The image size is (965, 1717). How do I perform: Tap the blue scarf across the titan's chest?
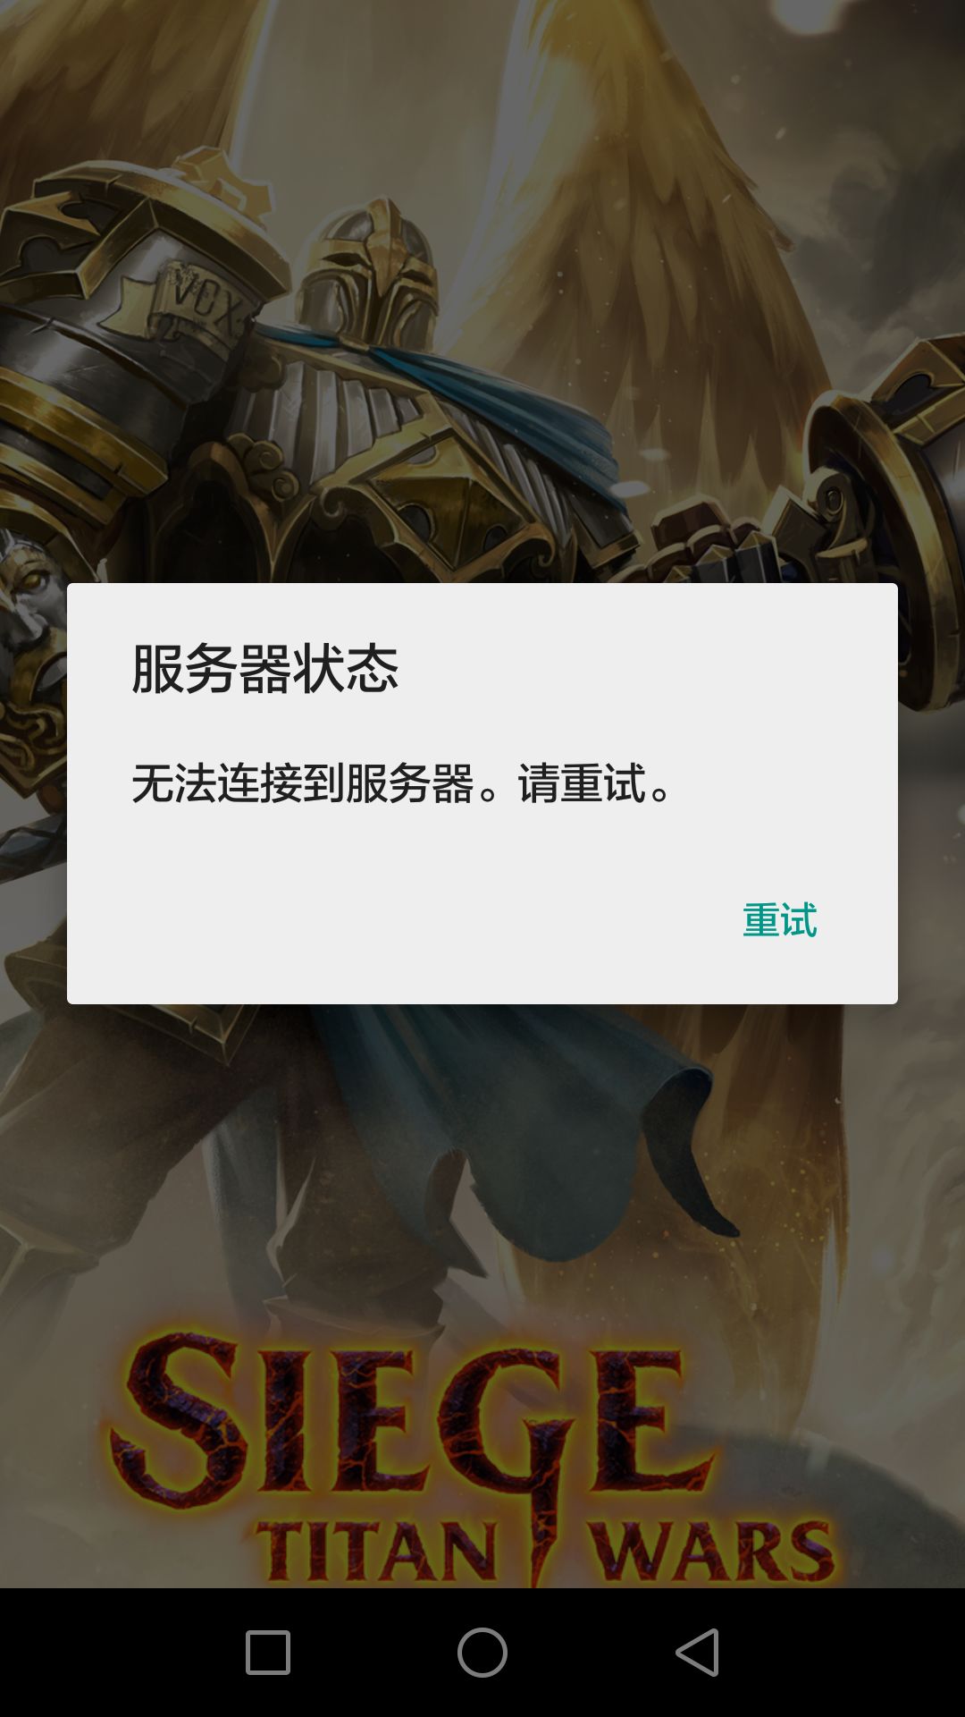click(500, 402)
